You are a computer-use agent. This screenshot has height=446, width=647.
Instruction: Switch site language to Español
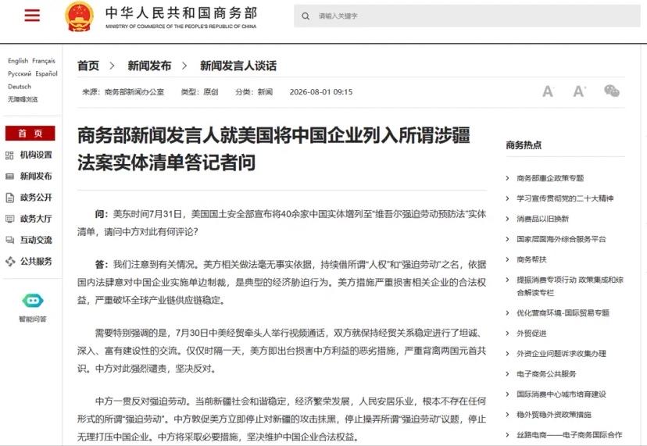[x=46, y=73]
